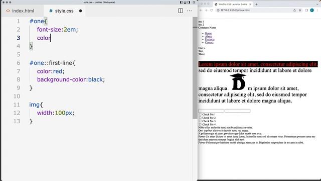Open the browser three-dot menu
This screenshot has width=321, height=181.
coord(317,10)
